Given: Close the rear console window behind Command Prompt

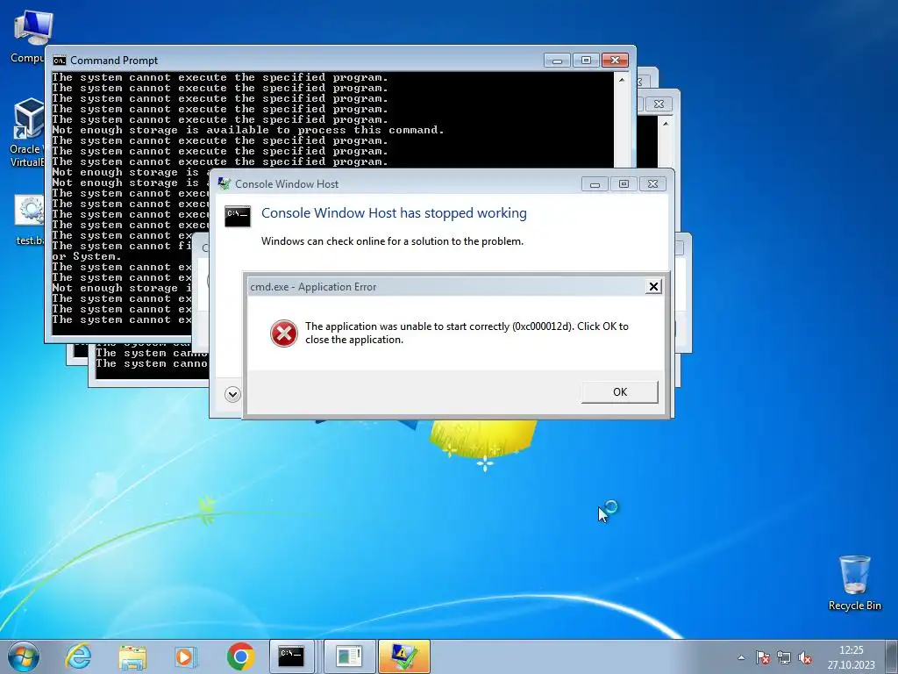Looking at the screenshot, I should click(659, 104).
